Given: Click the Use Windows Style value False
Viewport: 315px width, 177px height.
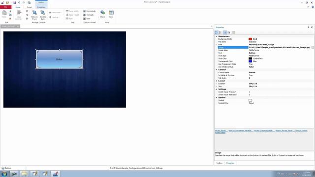Looking at the screenshot, I should coord(251,67).
